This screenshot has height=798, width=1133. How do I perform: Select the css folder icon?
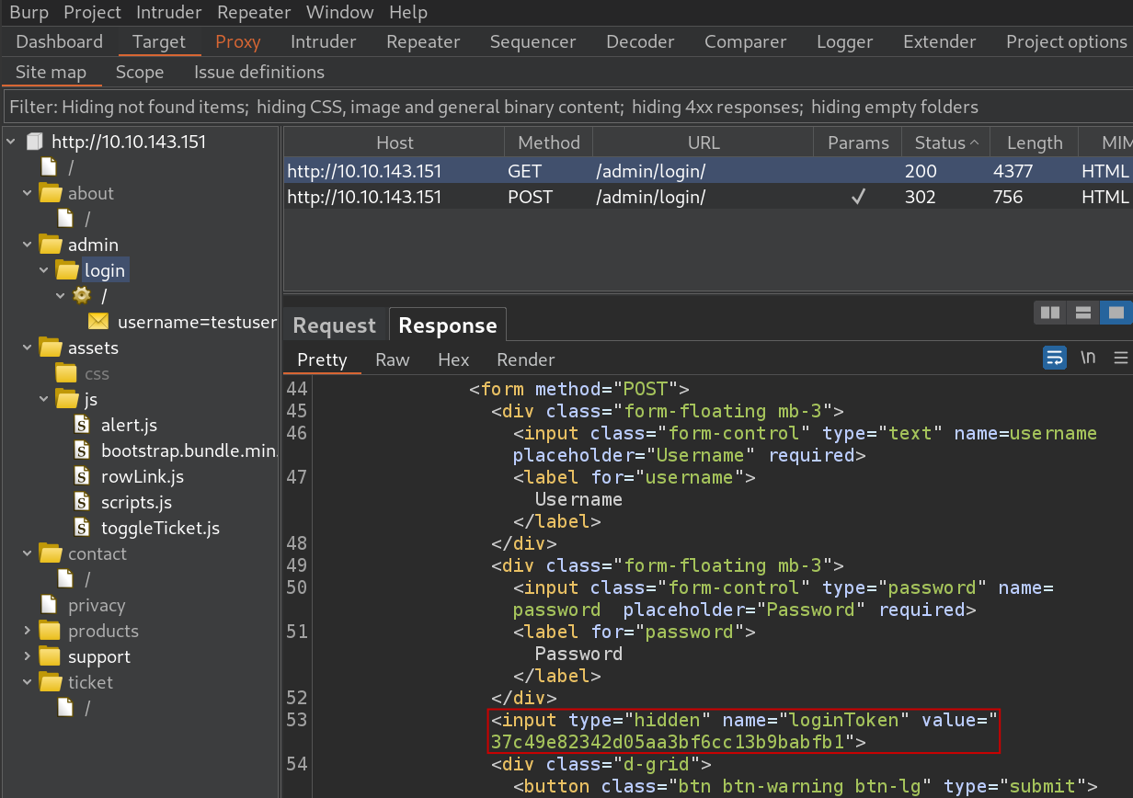(x=66, y=373)
